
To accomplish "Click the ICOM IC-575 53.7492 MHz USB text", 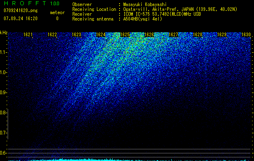I will (x=162, y=14).
